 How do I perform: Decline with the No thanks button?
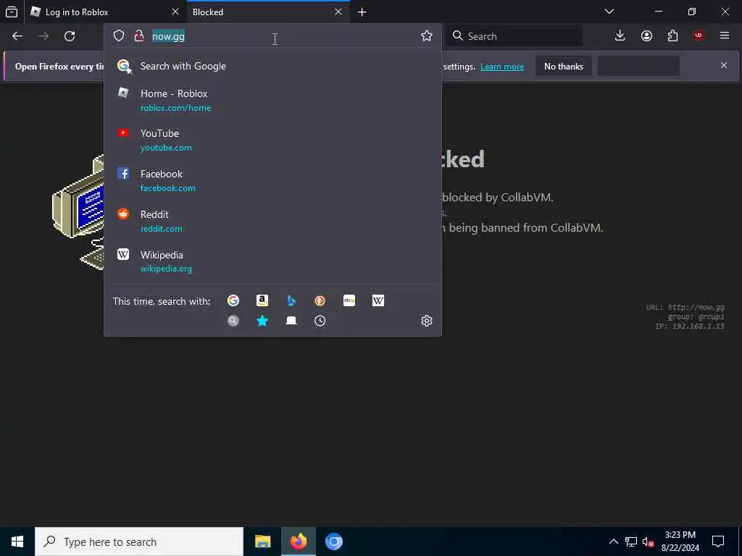[564, 66]
